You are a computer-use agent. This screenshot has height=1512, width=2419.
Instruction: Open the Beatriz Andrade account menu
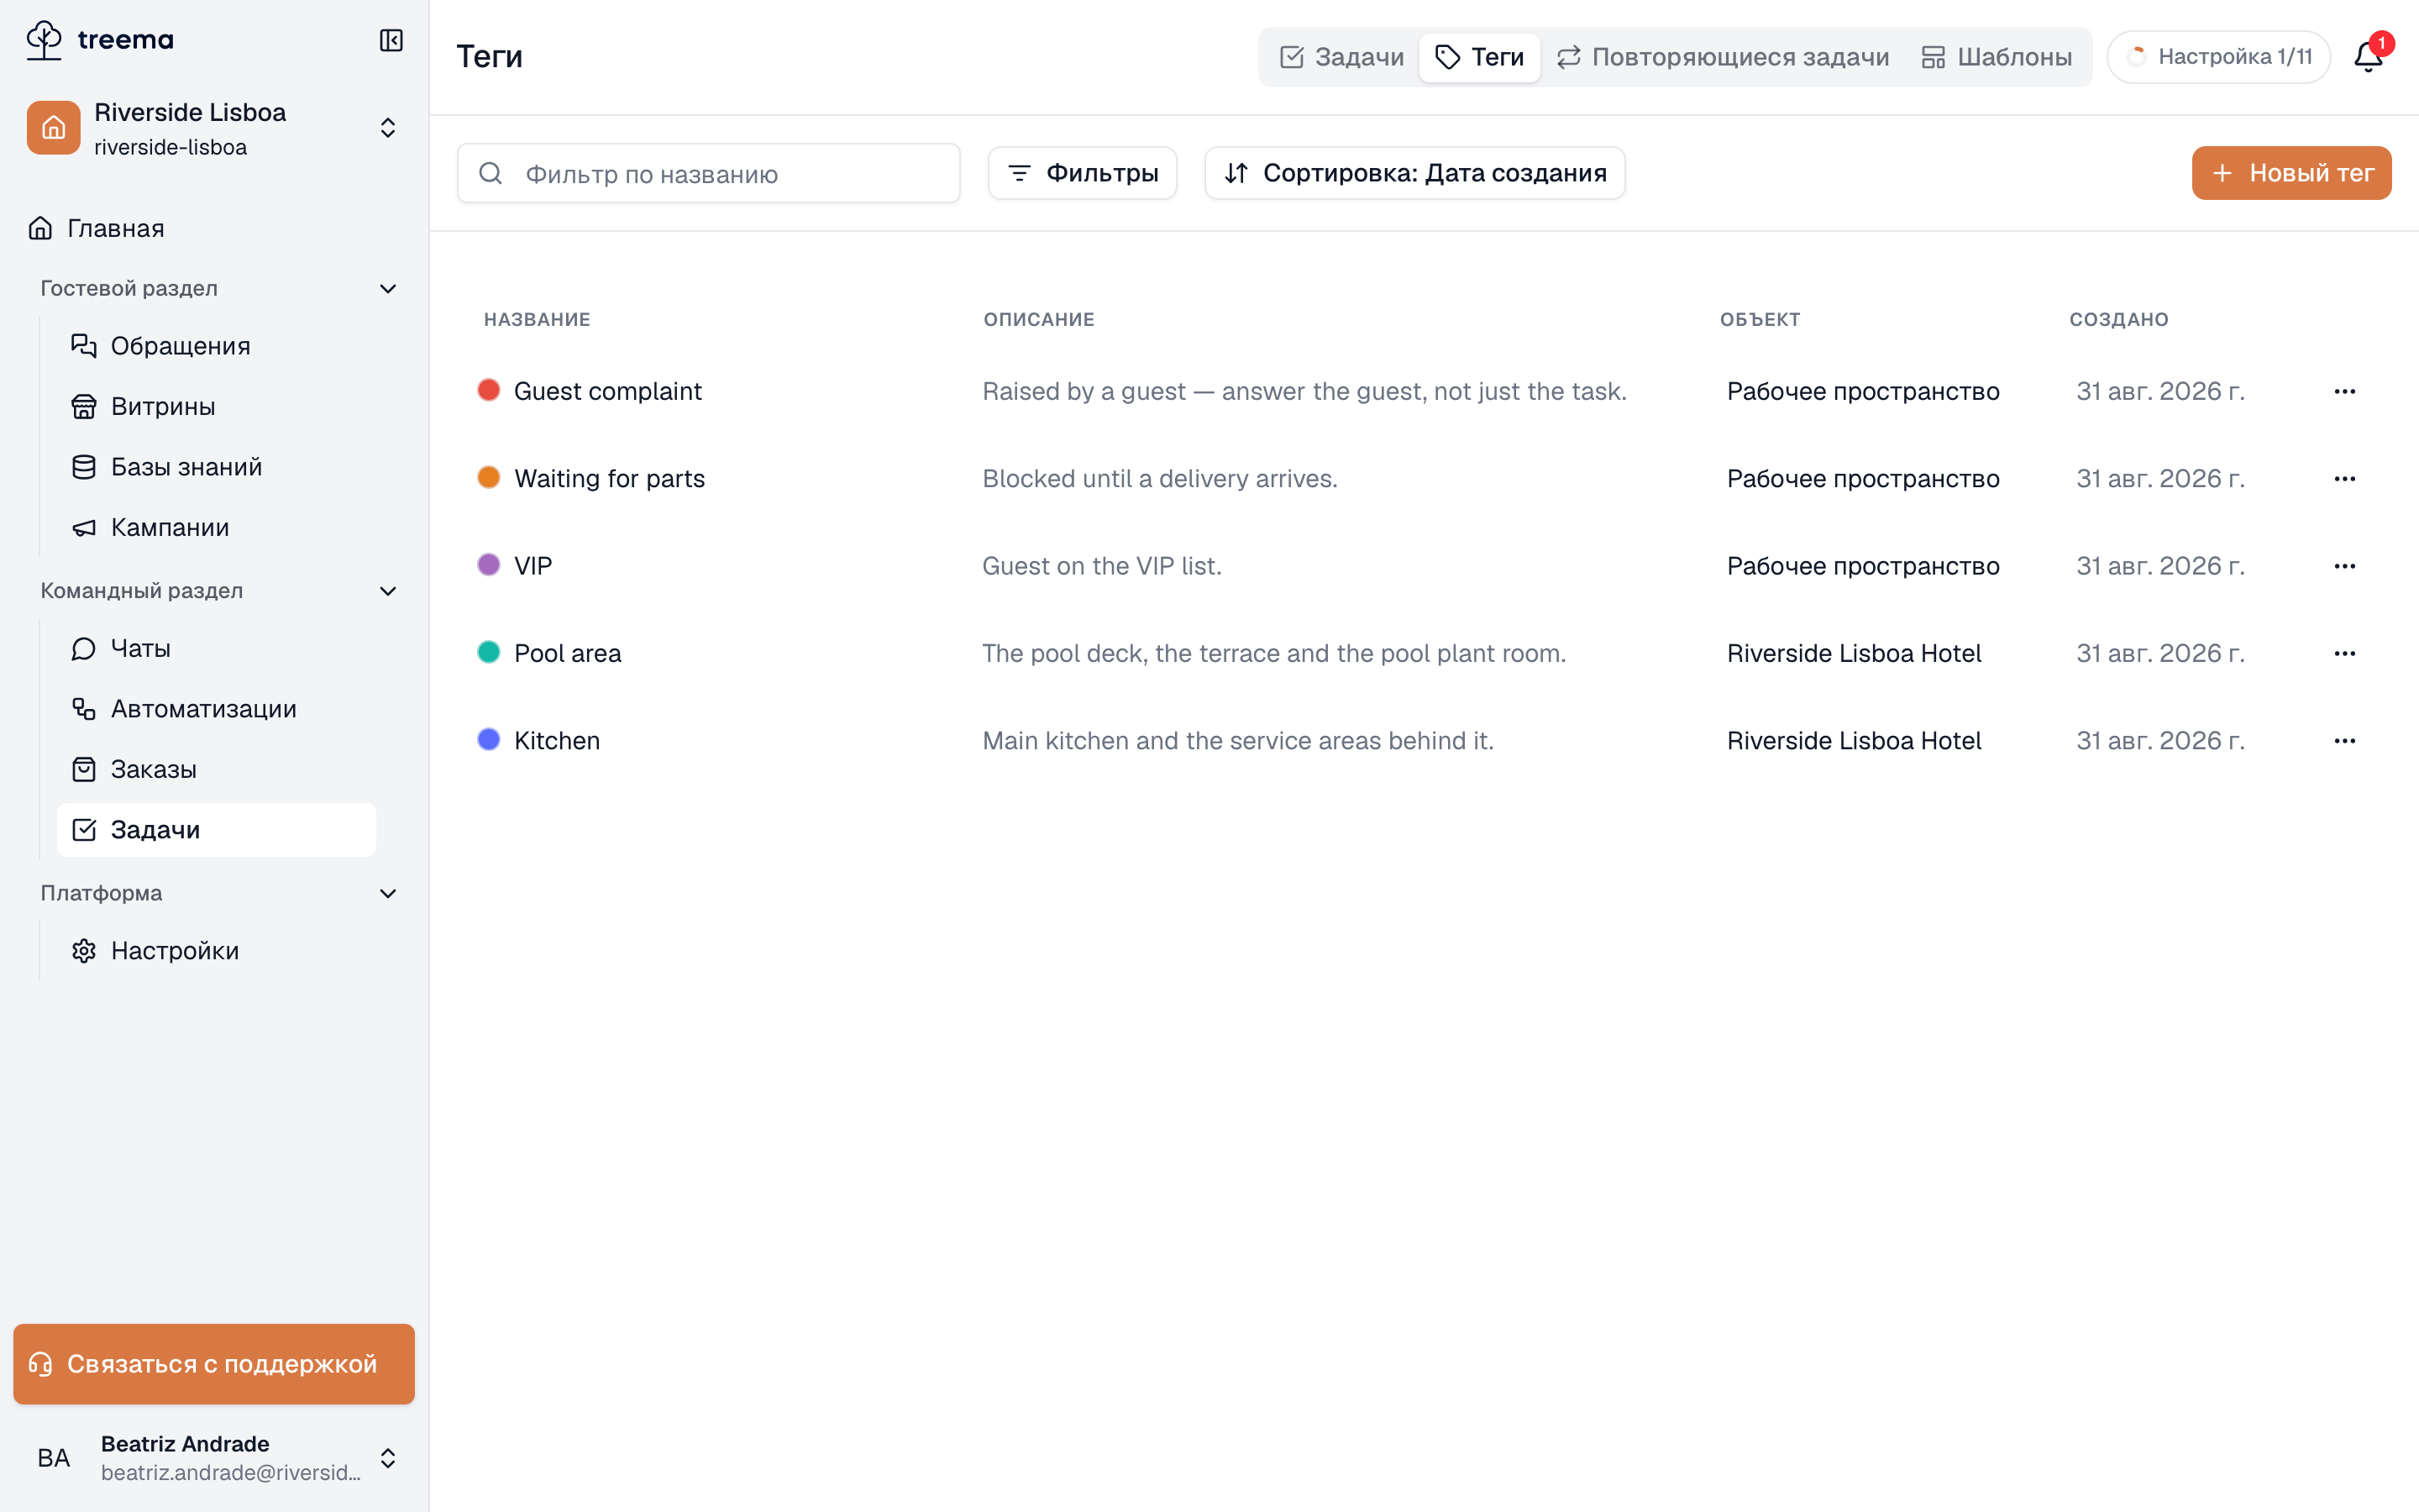(214, 1458)
